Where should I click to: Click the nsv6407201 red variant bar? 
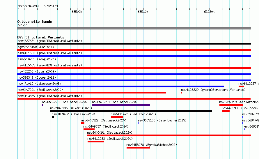point(92,93)
